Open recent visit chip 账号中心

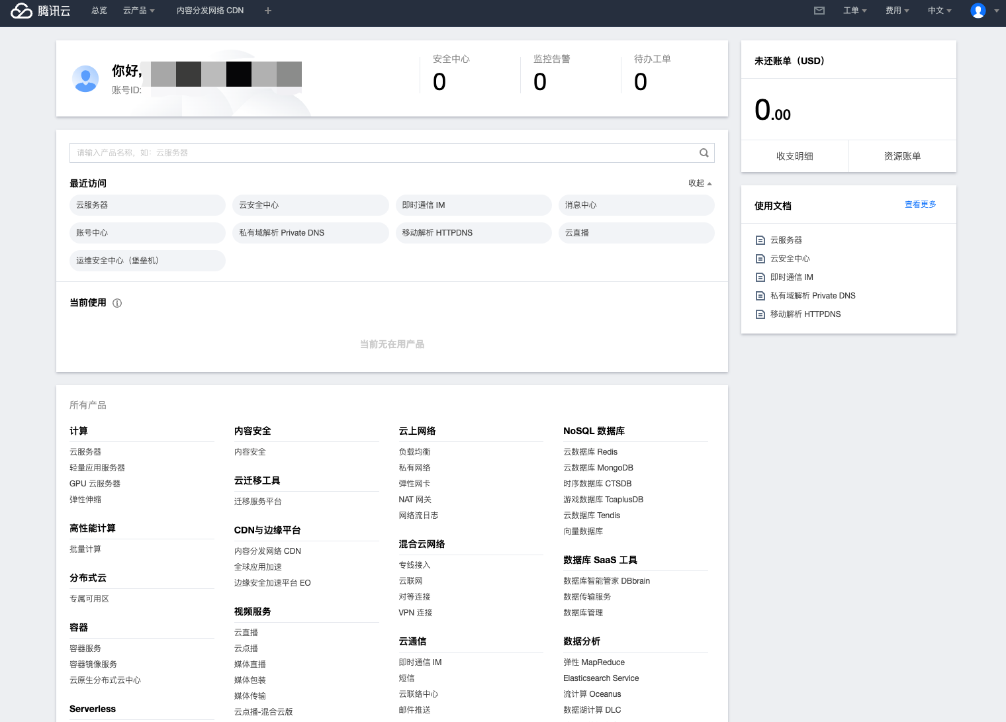tap(148, 233)
